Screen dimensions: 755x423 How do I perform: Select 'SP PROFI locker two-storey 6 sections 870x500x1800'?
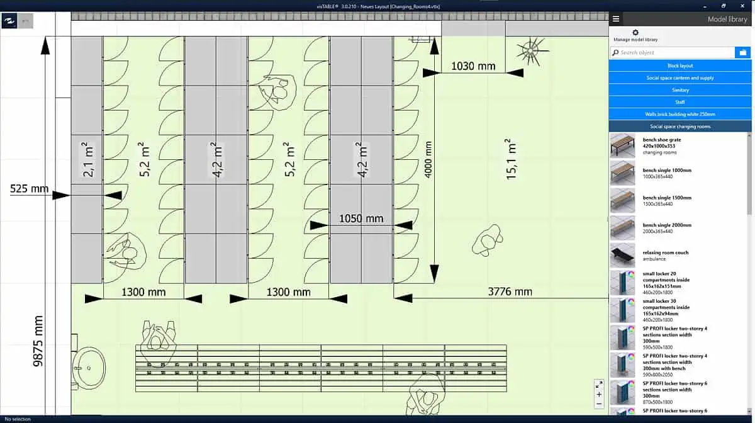point(675,389)
